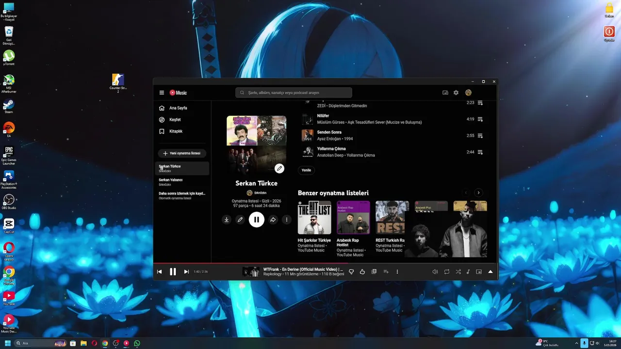The image size is (621, 349).
Task: Seek using the red progress bar
Action: tap(326, 263)
